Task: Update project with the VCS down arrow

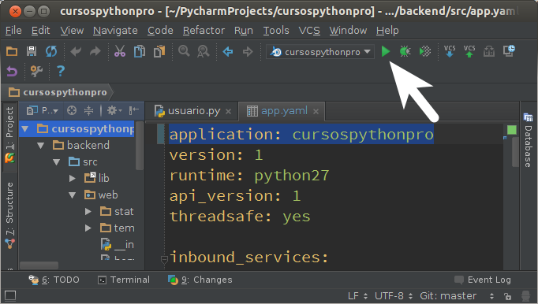Action: [x=450, y=51]
